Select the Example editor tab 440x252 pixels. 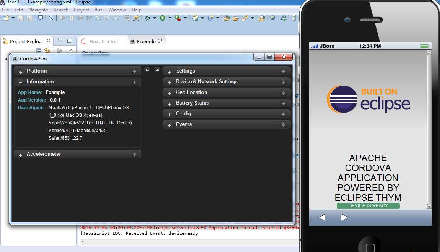click(146, 42)
